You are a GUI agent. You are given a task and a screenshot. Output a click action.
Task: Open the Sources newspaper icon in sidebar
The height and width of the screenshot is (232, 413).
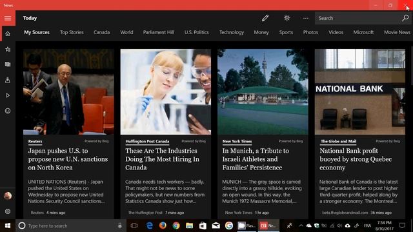[x=8, y=64]
